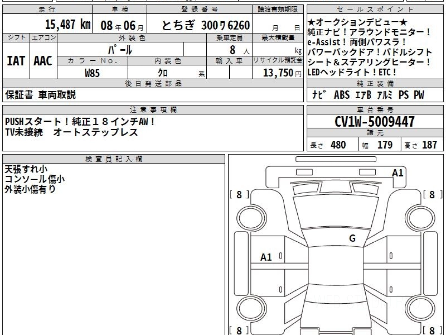The width and height of the screenshot is (446, 335).
Task: Click the A1 mark on the door panel
Action: (266, 257)
